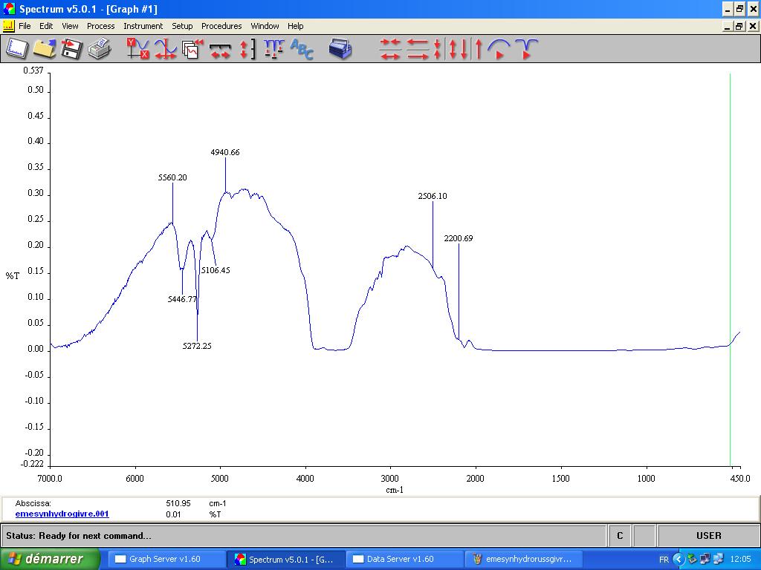Viewport: 761px width, 570px height.
Task: Click the X/Y axis format icon
Action: tap(137, 49)
